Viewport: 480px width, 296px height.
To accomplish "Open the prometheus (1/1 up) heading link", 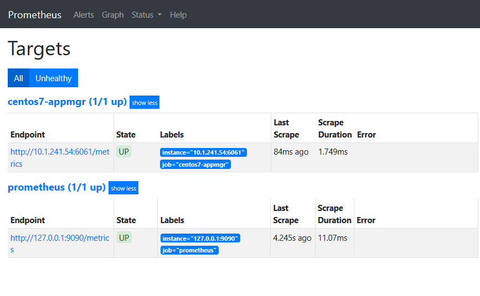I will [56, 187].
